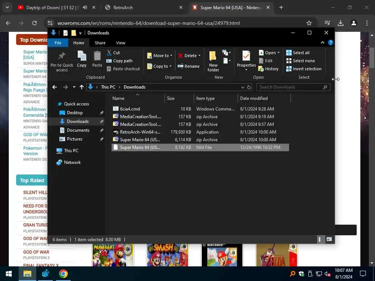The width and height of the screenshot is (375, 281).
Task: Sort by Item type column
Action: [x=216, y=98]
